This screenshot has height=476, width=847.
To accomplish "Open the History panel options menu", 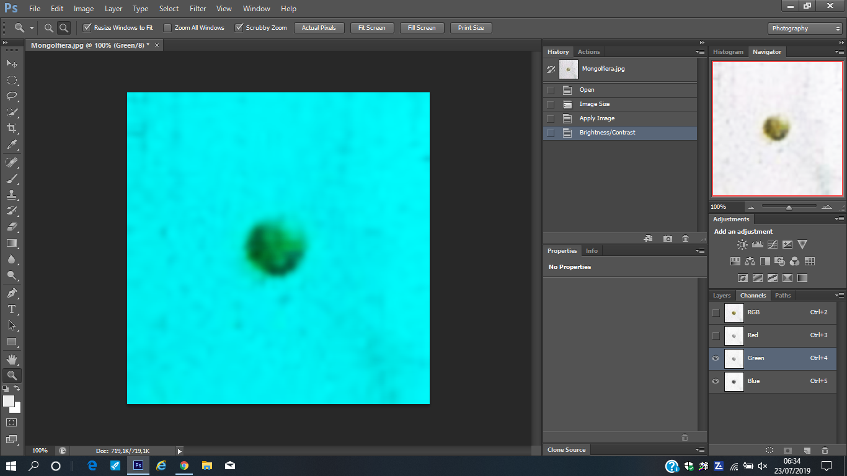I will click(x=700, y=52).
